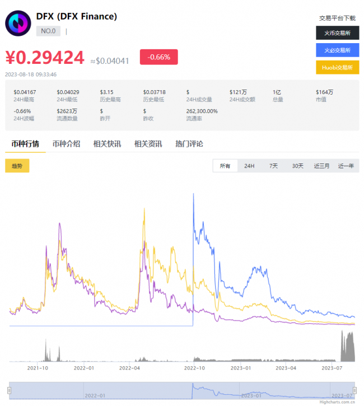Switch to the 币种介绍 tab
364x406 pixels.
click(x=66, y=144)
